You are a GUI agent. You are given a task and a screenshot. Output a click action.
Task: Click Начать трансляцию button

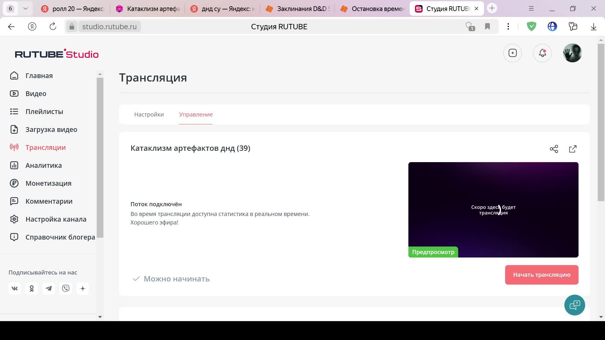[x=542, y=275]
